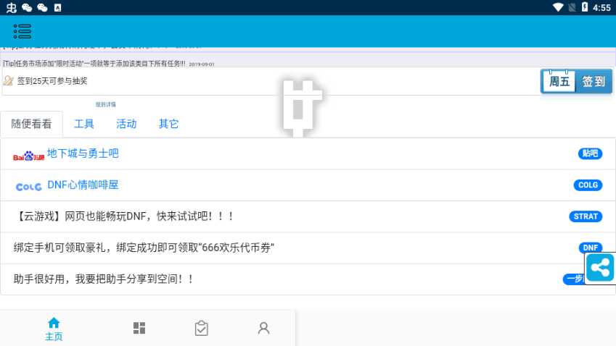Click the COLG badge
This screenshot has height=346, width=616.
588,185
